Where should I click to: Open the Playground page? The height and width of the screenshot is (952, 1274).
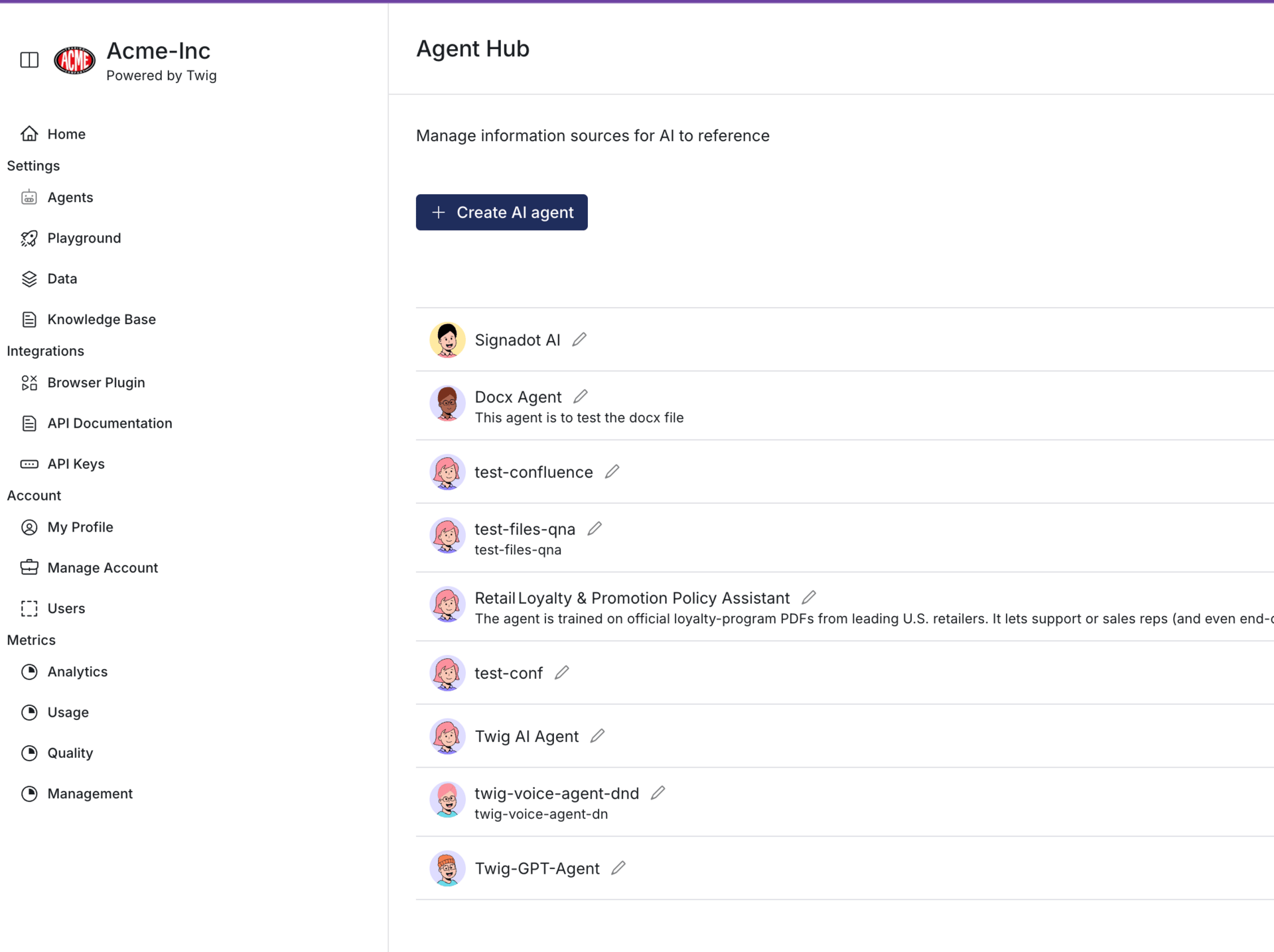pos(84,238)
